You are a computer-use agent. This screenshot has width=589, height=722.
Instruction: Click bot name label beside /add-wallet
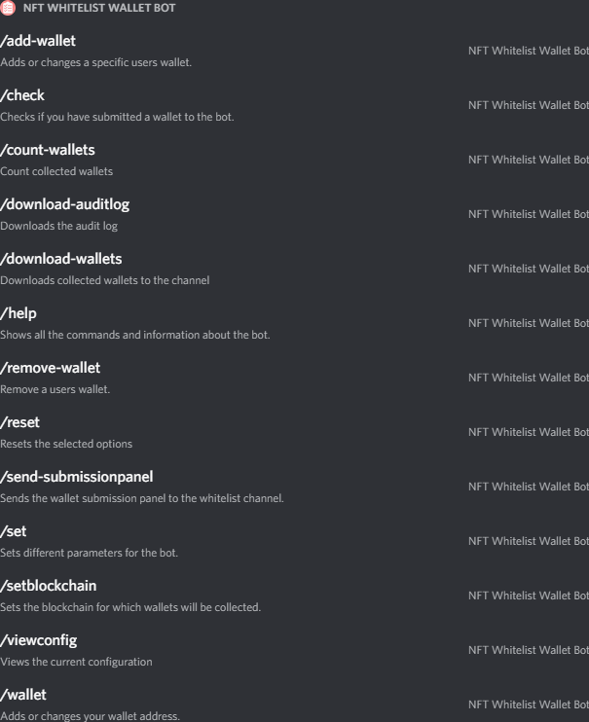(528, 50)
